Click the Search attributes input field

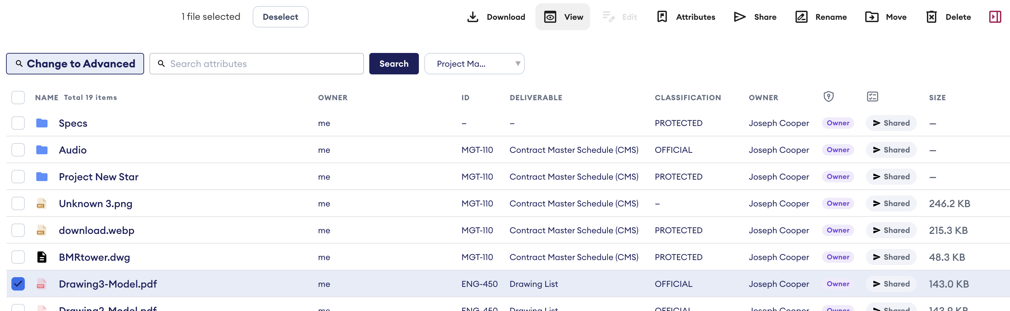256,64
